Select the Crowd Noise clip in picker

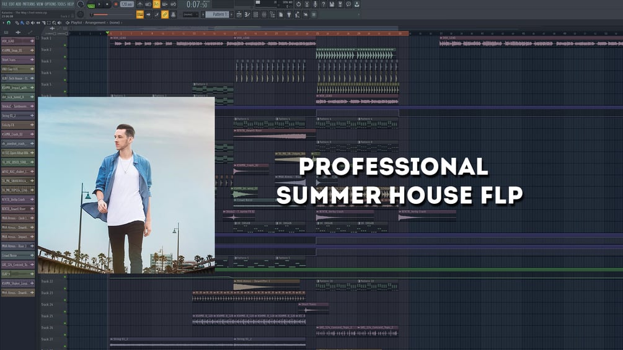pos(17,255)
